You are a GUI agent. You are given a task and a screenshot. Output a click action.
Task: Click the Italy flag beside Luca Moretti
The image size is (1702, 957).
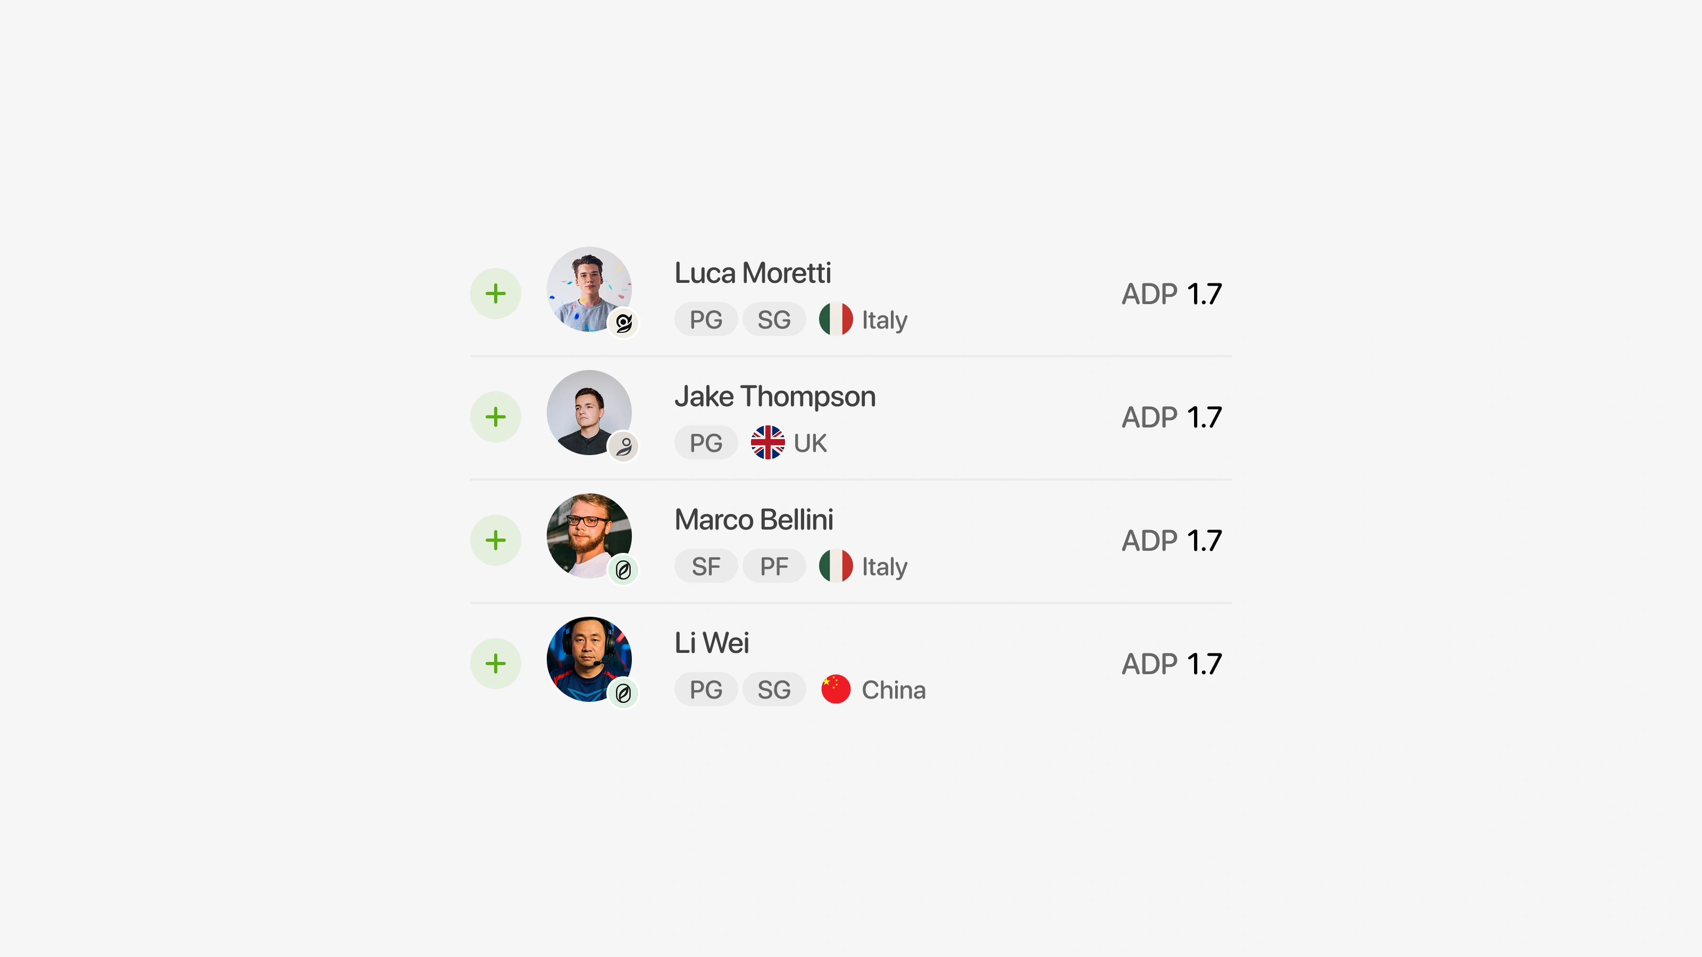[836, 319]
